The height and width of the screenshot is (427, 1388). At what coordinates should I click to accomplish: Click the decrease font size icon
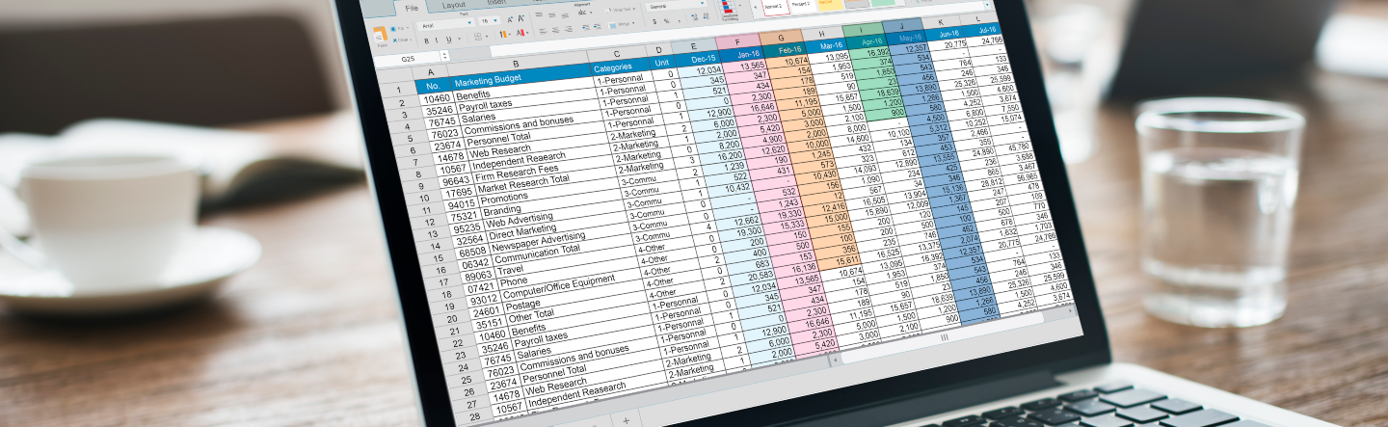[x=521, y=18]
